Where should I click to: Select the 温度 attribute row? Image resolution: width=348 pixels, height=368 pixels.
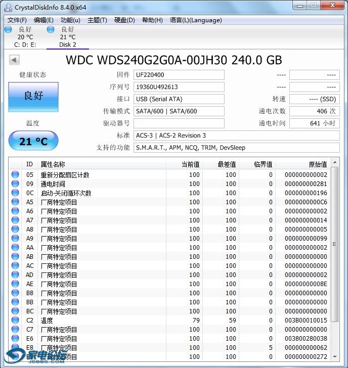point(169,320)
